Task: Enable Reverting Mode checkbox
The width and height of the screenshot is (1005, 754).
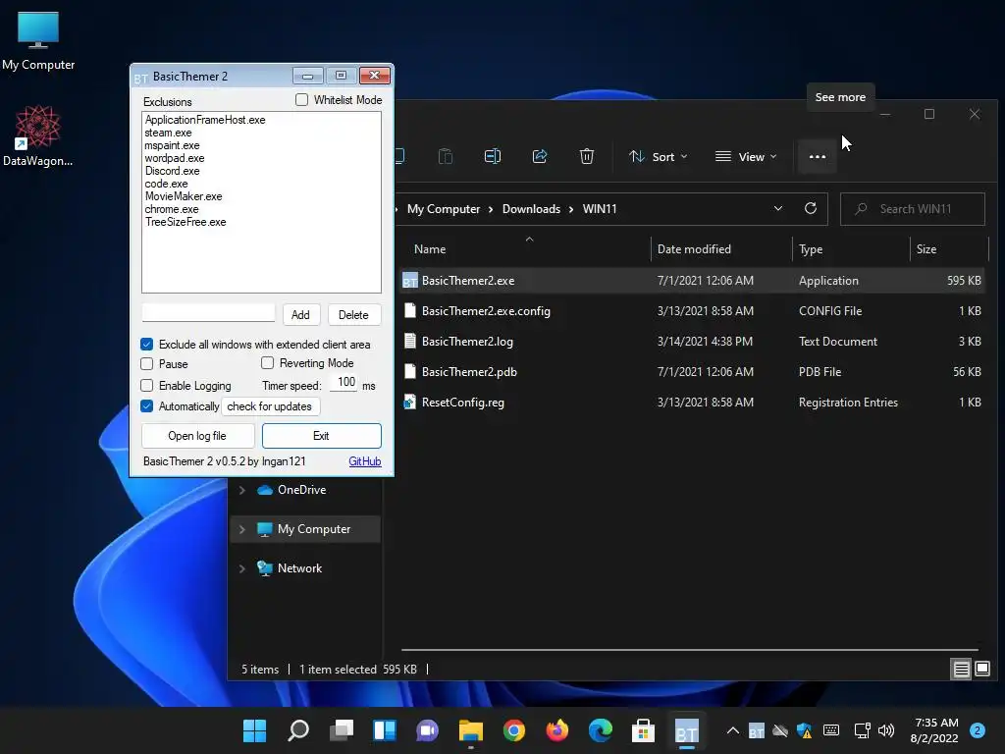Action: pyautogui.click(x=267, y=363)
